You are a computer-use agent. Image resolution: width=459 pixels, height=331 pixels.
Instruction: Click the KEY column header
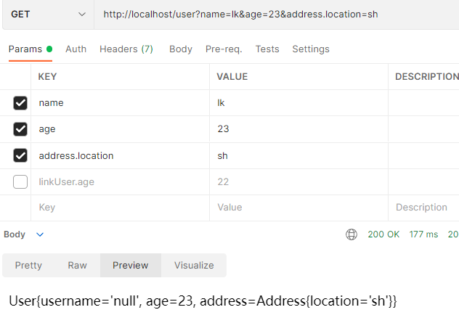click(x=47, y=77)
